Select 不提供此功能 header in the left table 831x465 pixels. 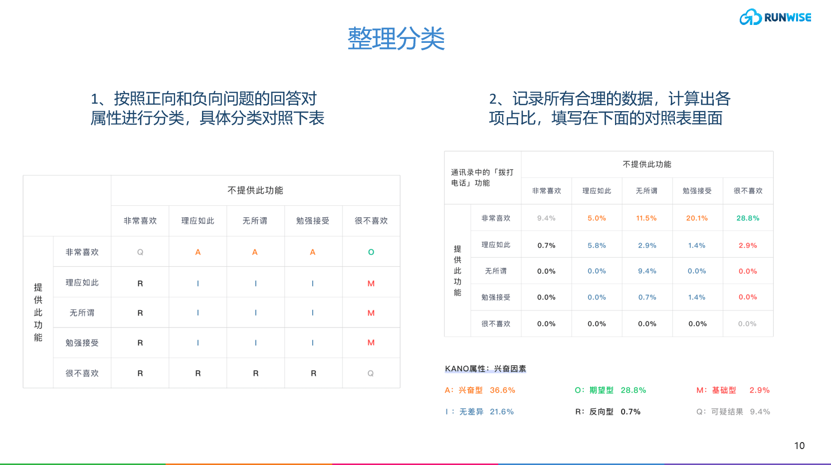click(x=255, y=190)
